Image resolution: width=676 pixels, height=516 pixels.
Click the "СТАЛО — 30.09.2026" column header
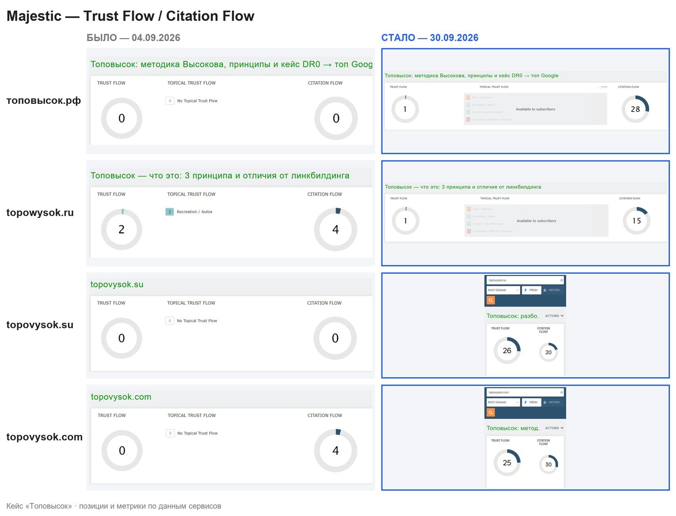click(430, 38)
